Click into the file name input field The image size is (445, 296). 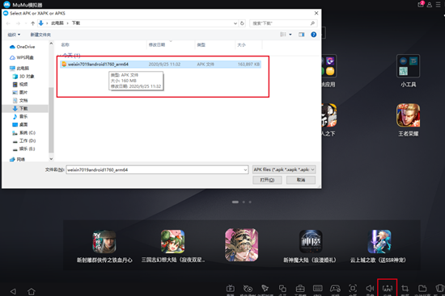pyautogui.click(x=155, y=170)
